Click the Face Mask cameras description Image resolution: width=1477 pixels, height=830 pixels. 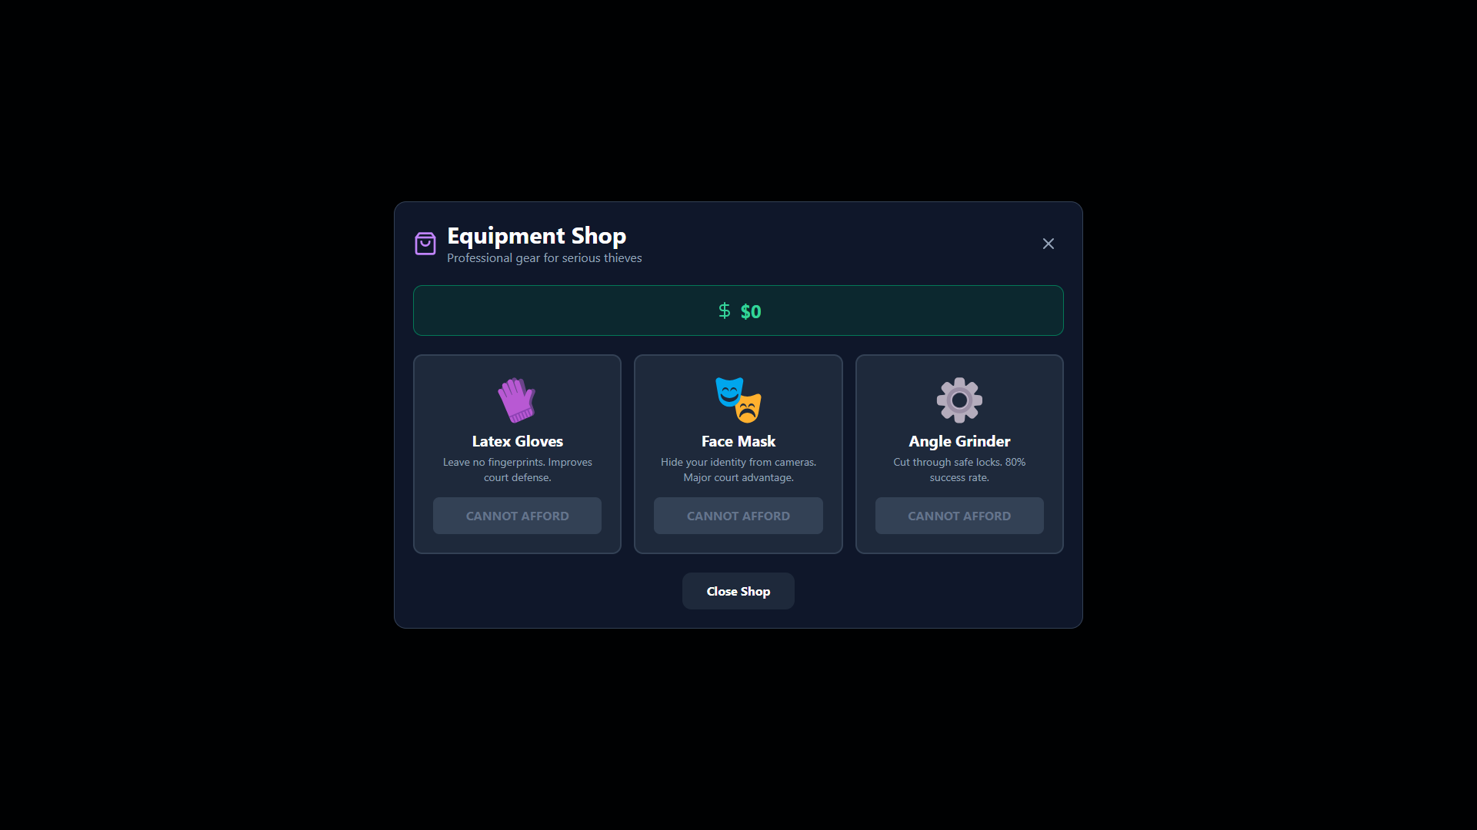coord(738,470)
